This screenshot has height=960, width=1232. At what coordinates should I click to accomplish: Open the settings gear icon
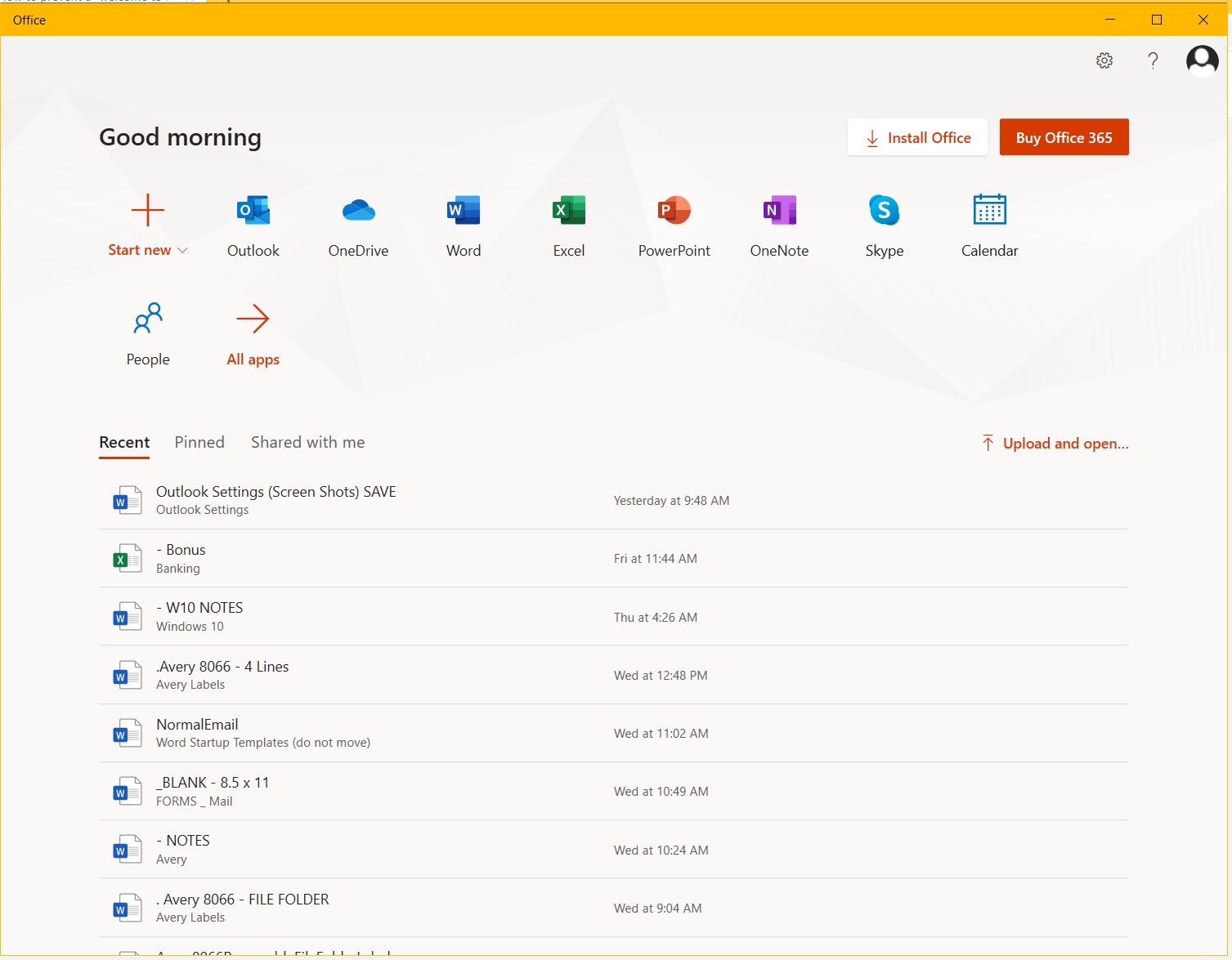pyautogui.click(x=1104, y=60)
